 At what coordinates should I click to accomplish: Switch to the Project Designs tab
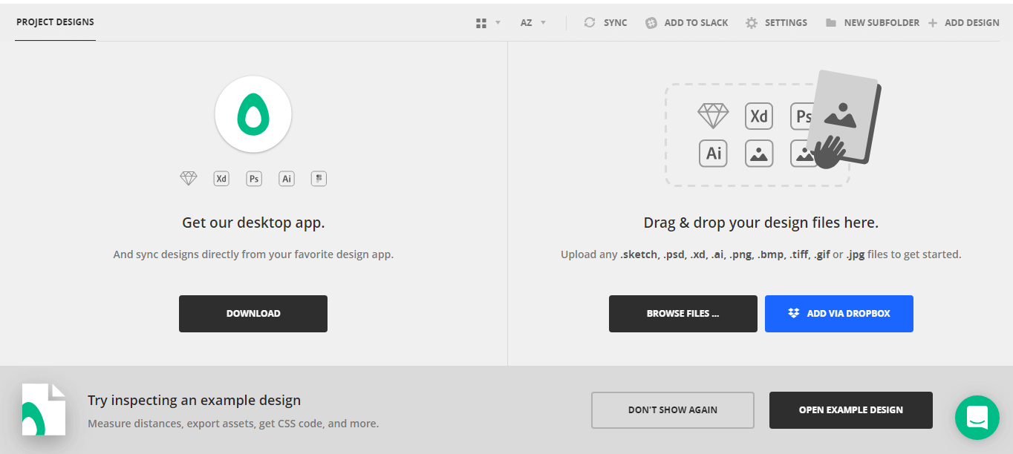click(x=55, y=22)
